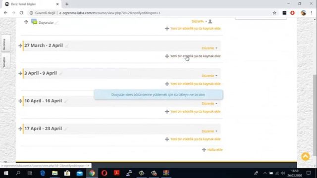Open Düzenle dropdown for 27 March - 2 April

210,48
